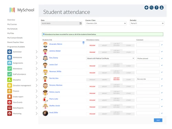Click the Donation management icon

coord(10,85)
